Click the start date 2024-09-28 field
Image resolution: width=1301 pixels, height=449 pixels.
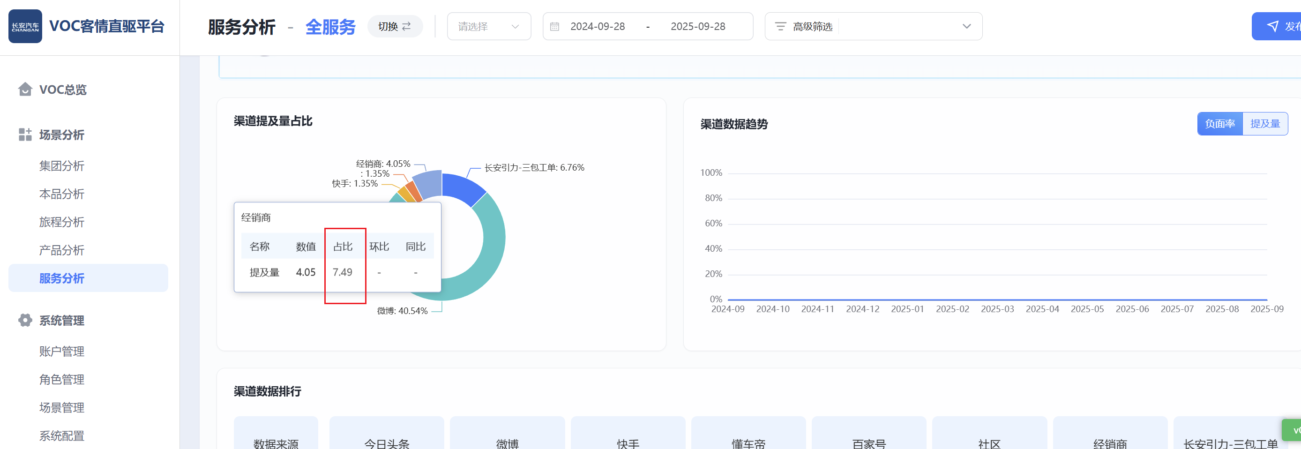[x=598, y=26]
